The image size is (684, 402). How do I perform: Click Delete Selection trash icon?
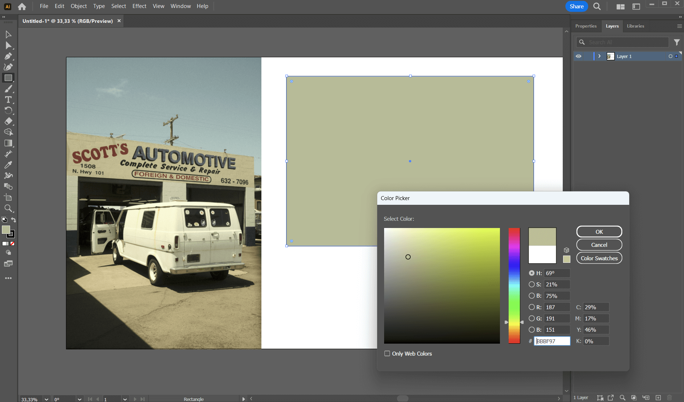670,398
